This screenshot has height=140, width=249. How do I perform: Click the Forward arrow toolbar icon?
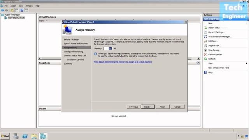pyautogui.click(x=7, y=10)
